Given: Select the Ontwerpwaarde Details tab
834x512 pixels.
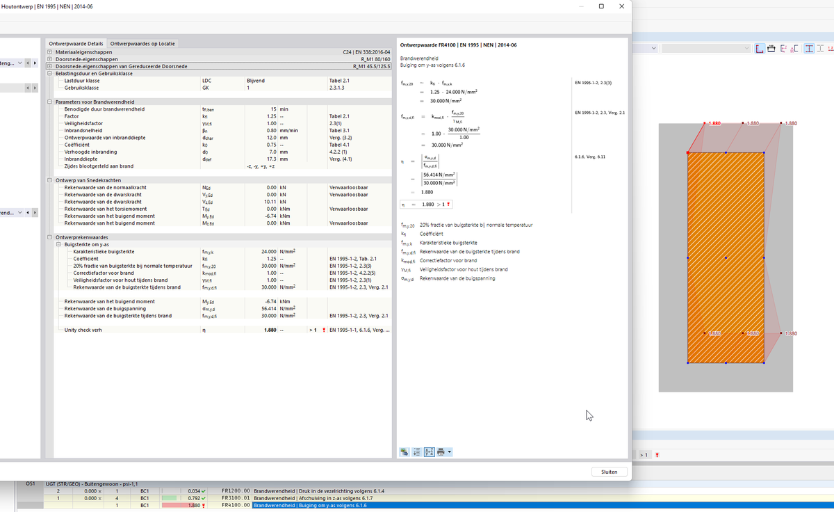Looking at the screenshot, I should [x=75, y=43].
